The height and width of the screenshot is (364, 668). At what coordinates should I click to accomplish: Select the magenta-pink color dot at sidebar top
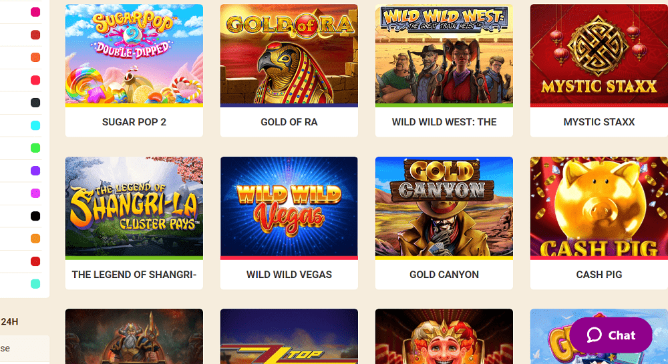click(35, 12)
